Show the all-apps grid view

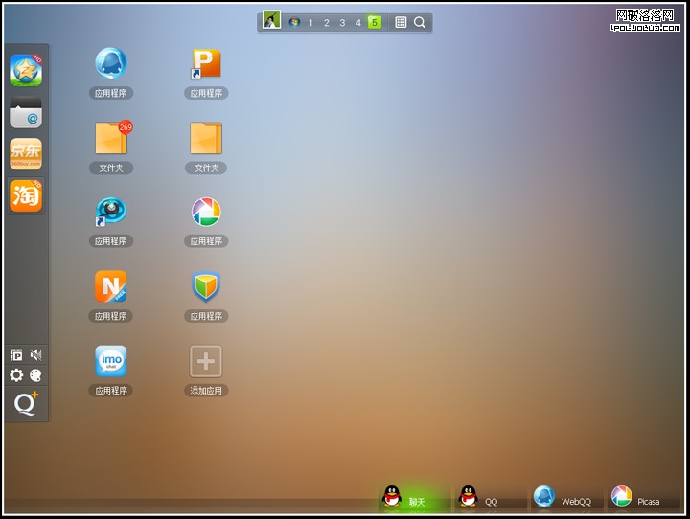401,22
